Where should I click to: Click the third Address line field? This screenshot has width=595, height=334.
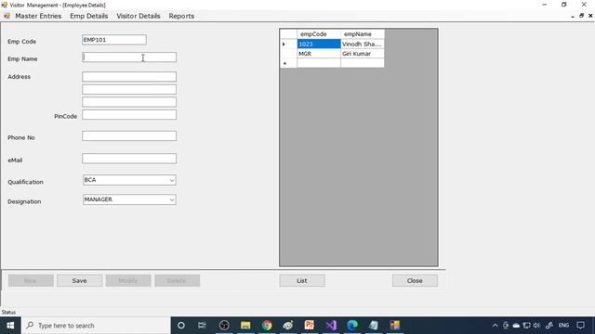tap(129, 102)
